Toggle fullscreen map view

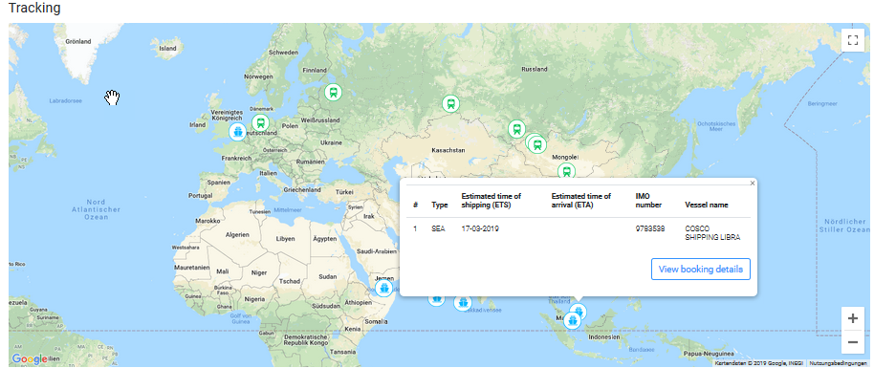pos(852,40)
